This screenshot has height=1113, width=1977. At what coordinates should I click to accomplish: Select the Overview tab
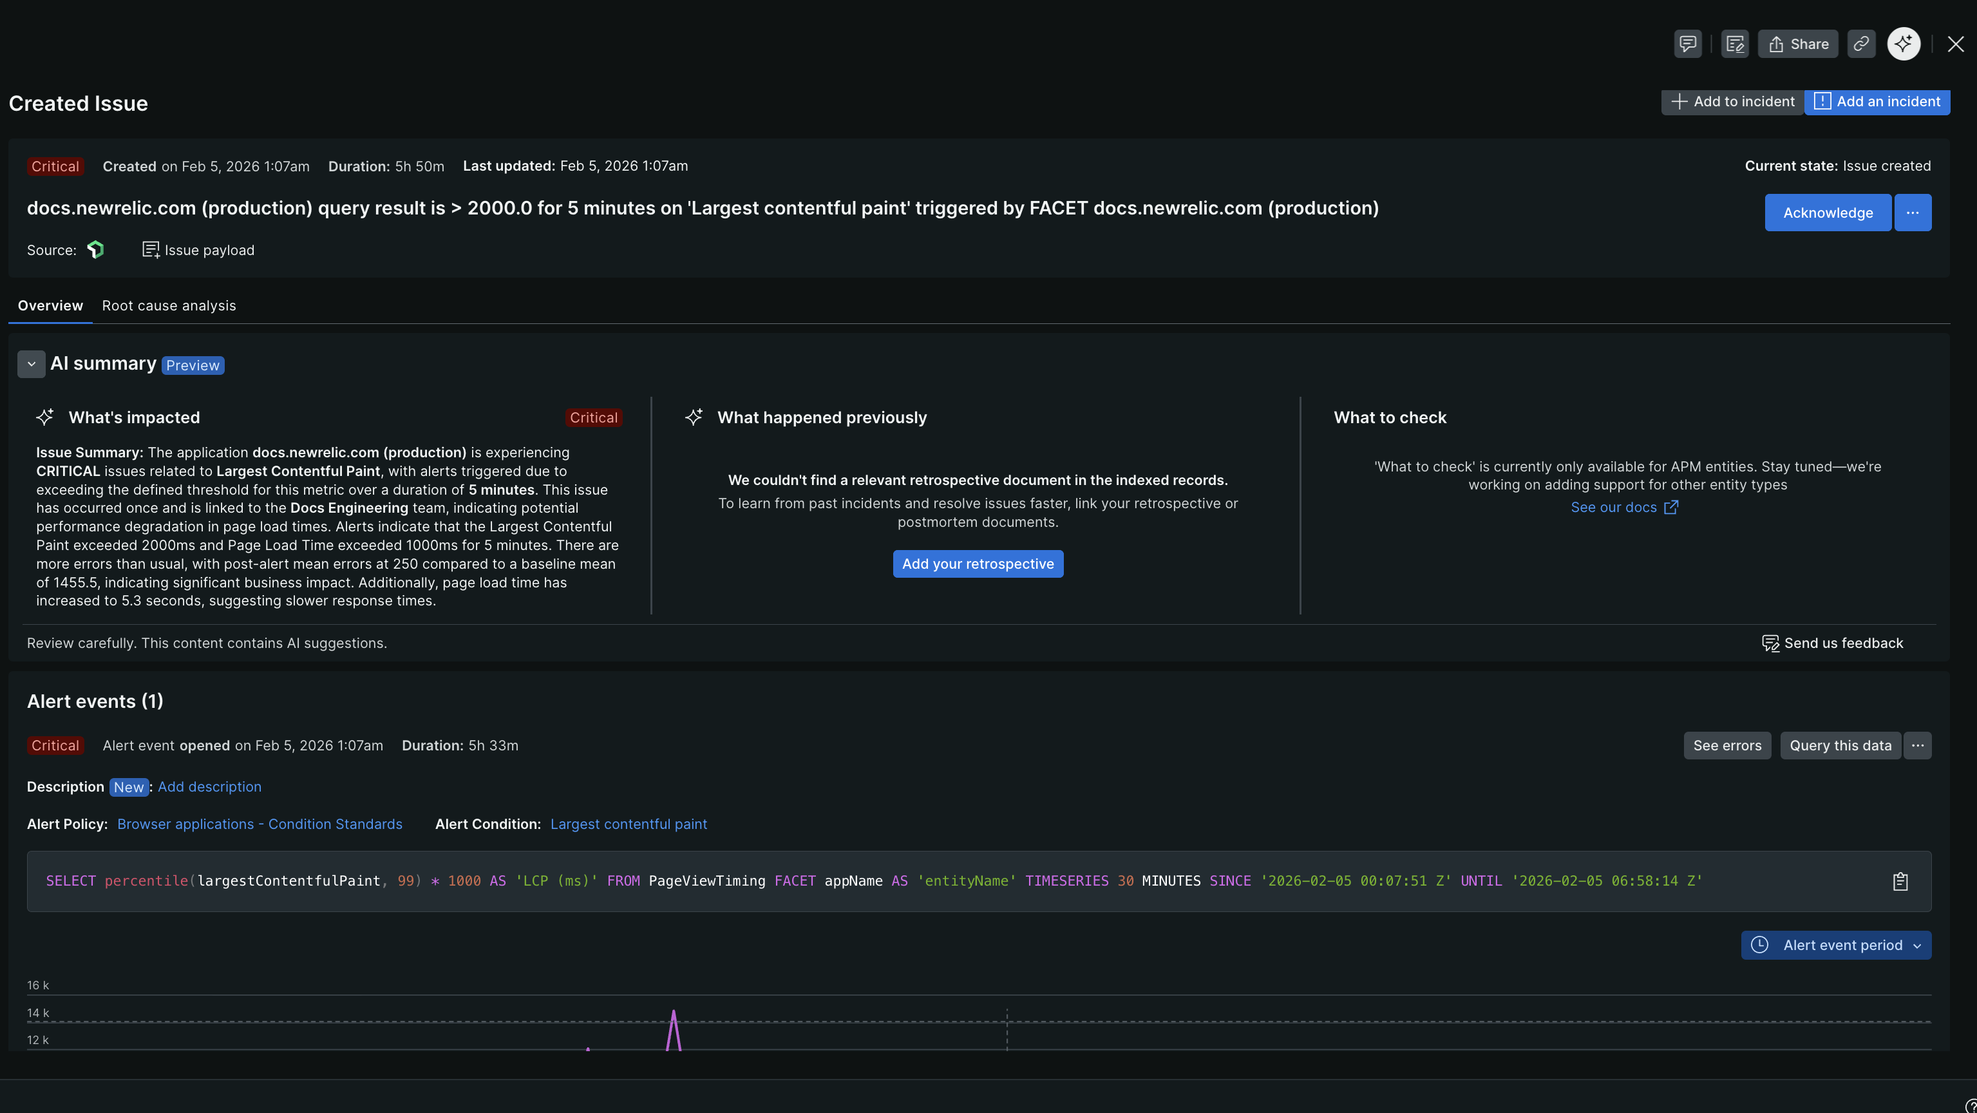tap(50, 305)
